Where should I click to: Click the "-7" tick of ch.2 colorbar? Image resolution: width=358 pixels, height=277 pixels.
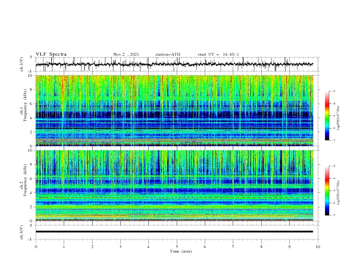point(334,215)
